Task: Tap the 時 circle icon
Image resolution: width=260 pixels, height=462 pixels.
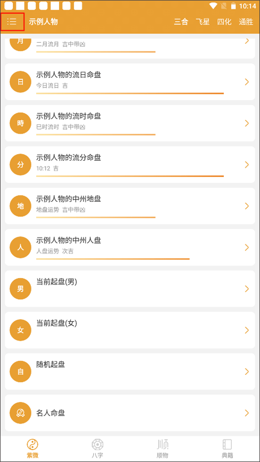Action: pos(21,123)
